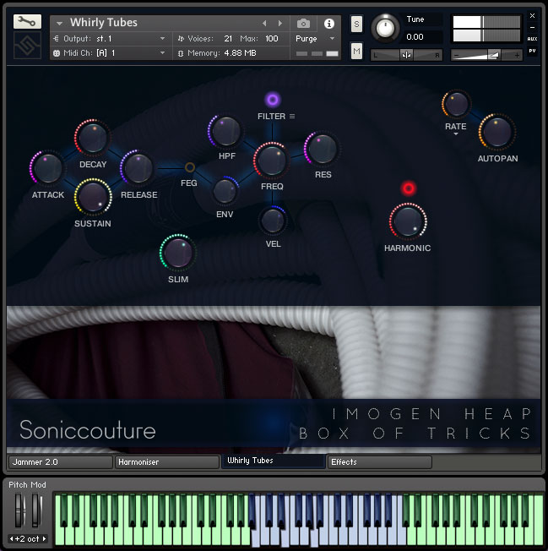Viewport: 548px width, 551px height.
Task: Click the Tune knob in the header
Action: point(385,28)
